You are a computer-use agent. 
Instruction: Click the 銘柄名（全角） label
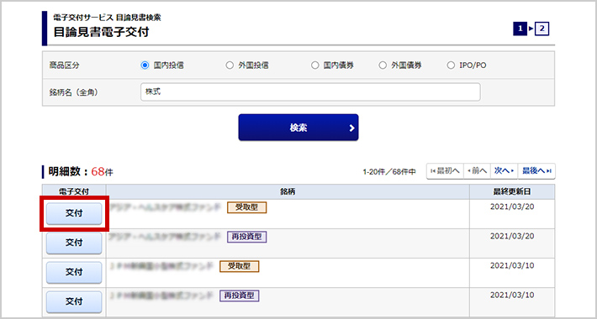(73, 92)
